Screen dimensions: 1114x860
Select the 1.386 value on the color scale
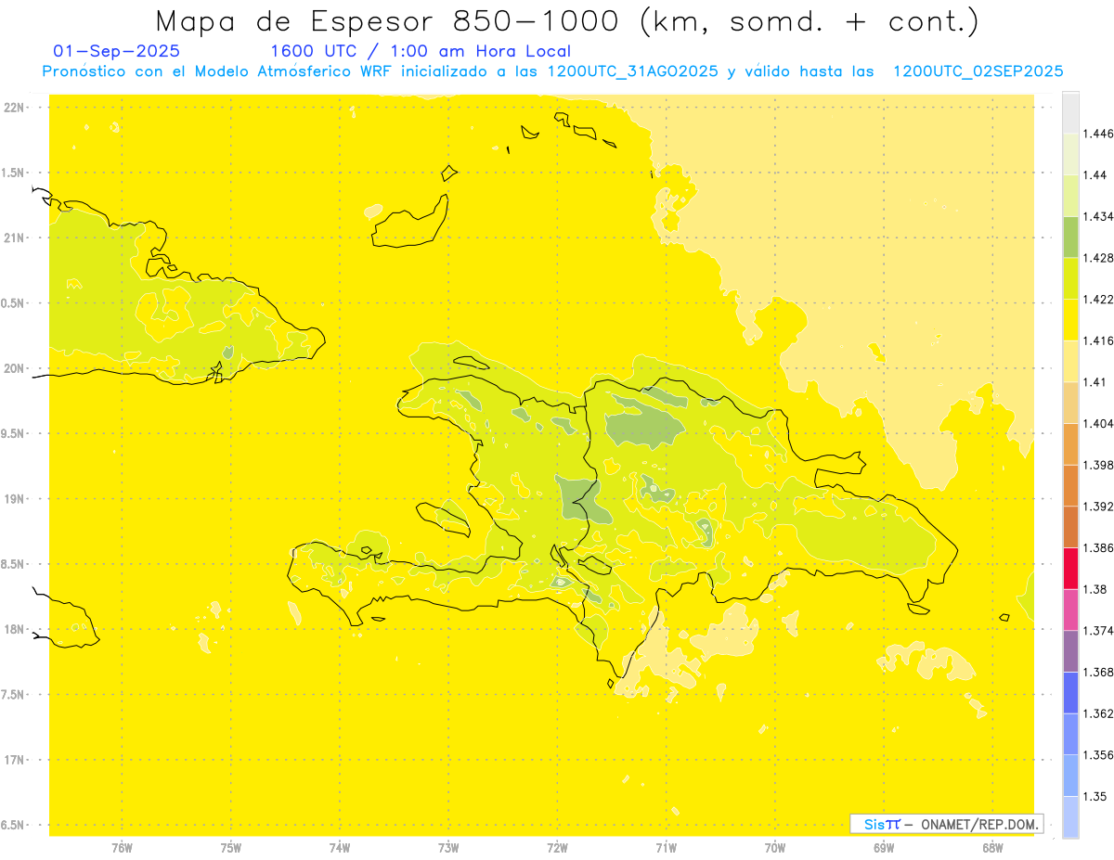click(x=1097, y=547)
